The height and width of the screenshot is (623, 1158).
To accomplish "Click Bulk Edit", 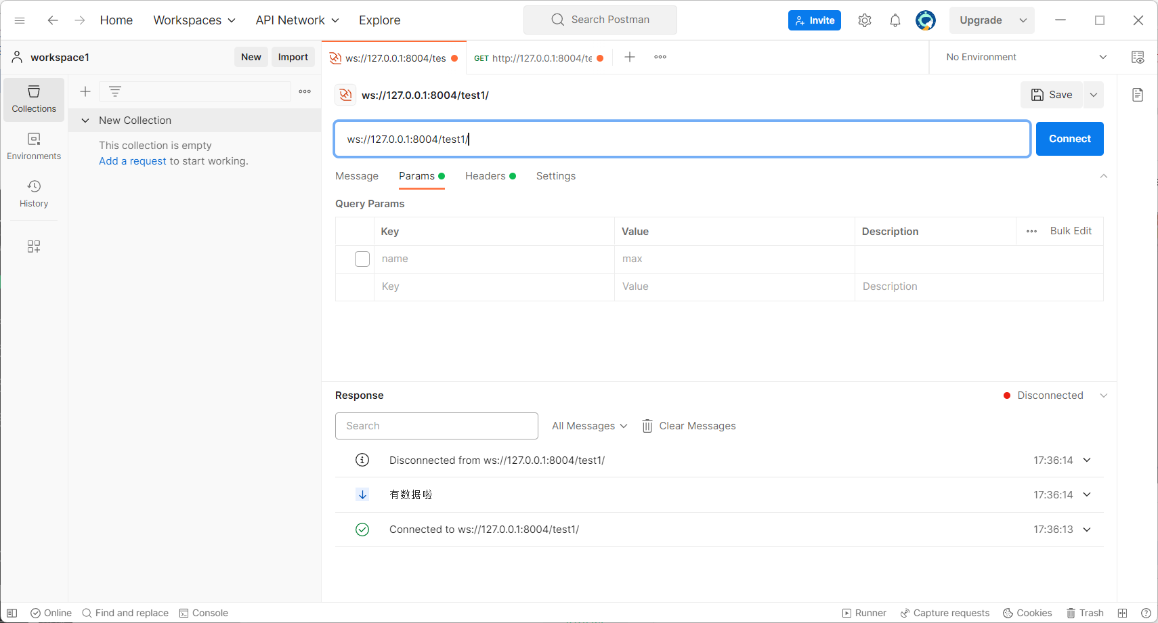I will click(x=1071, y=231).
